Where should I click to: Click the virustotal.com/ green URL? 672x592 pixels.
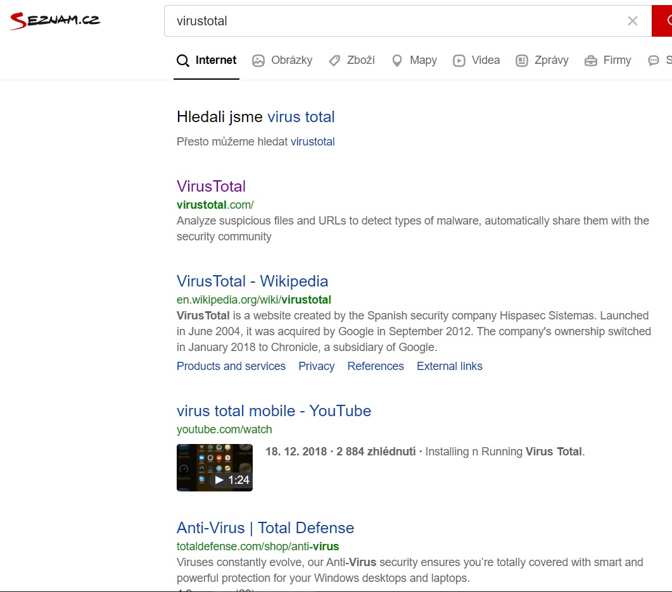tap(215, 205)
